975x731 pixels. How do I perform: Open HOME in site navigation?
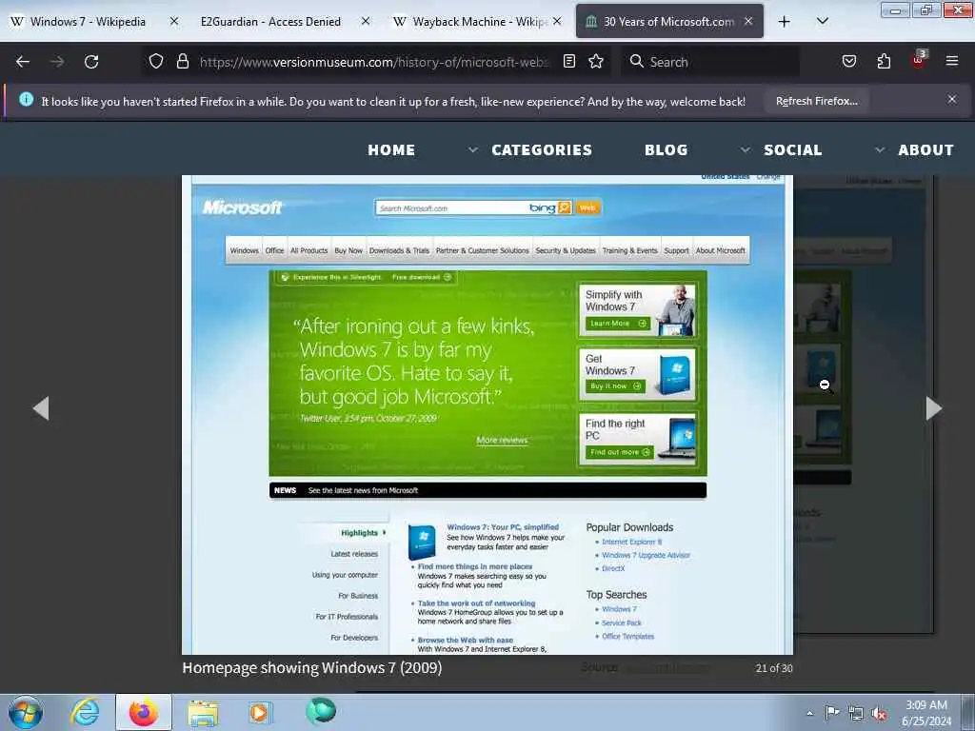(391, 149)
